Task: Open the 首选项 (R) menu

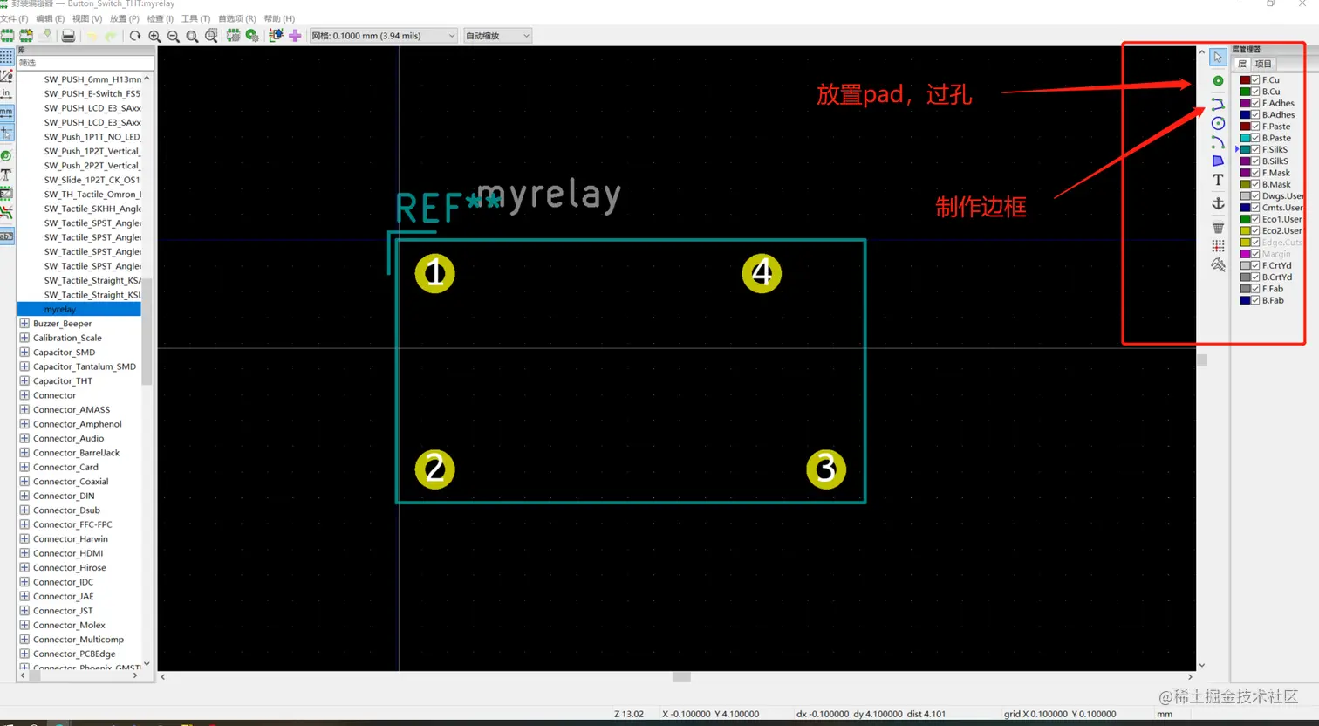Action: [236, 18]
